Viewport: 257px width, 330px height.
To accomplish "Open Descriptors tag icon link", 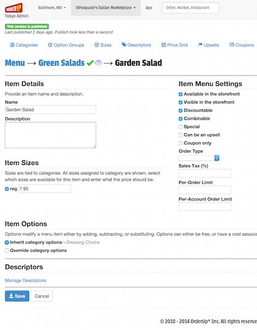I will click(x=124, y=44).
